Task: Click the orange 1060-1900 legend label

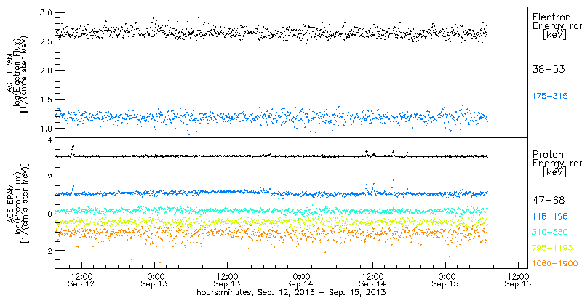Action: [554, 263]
